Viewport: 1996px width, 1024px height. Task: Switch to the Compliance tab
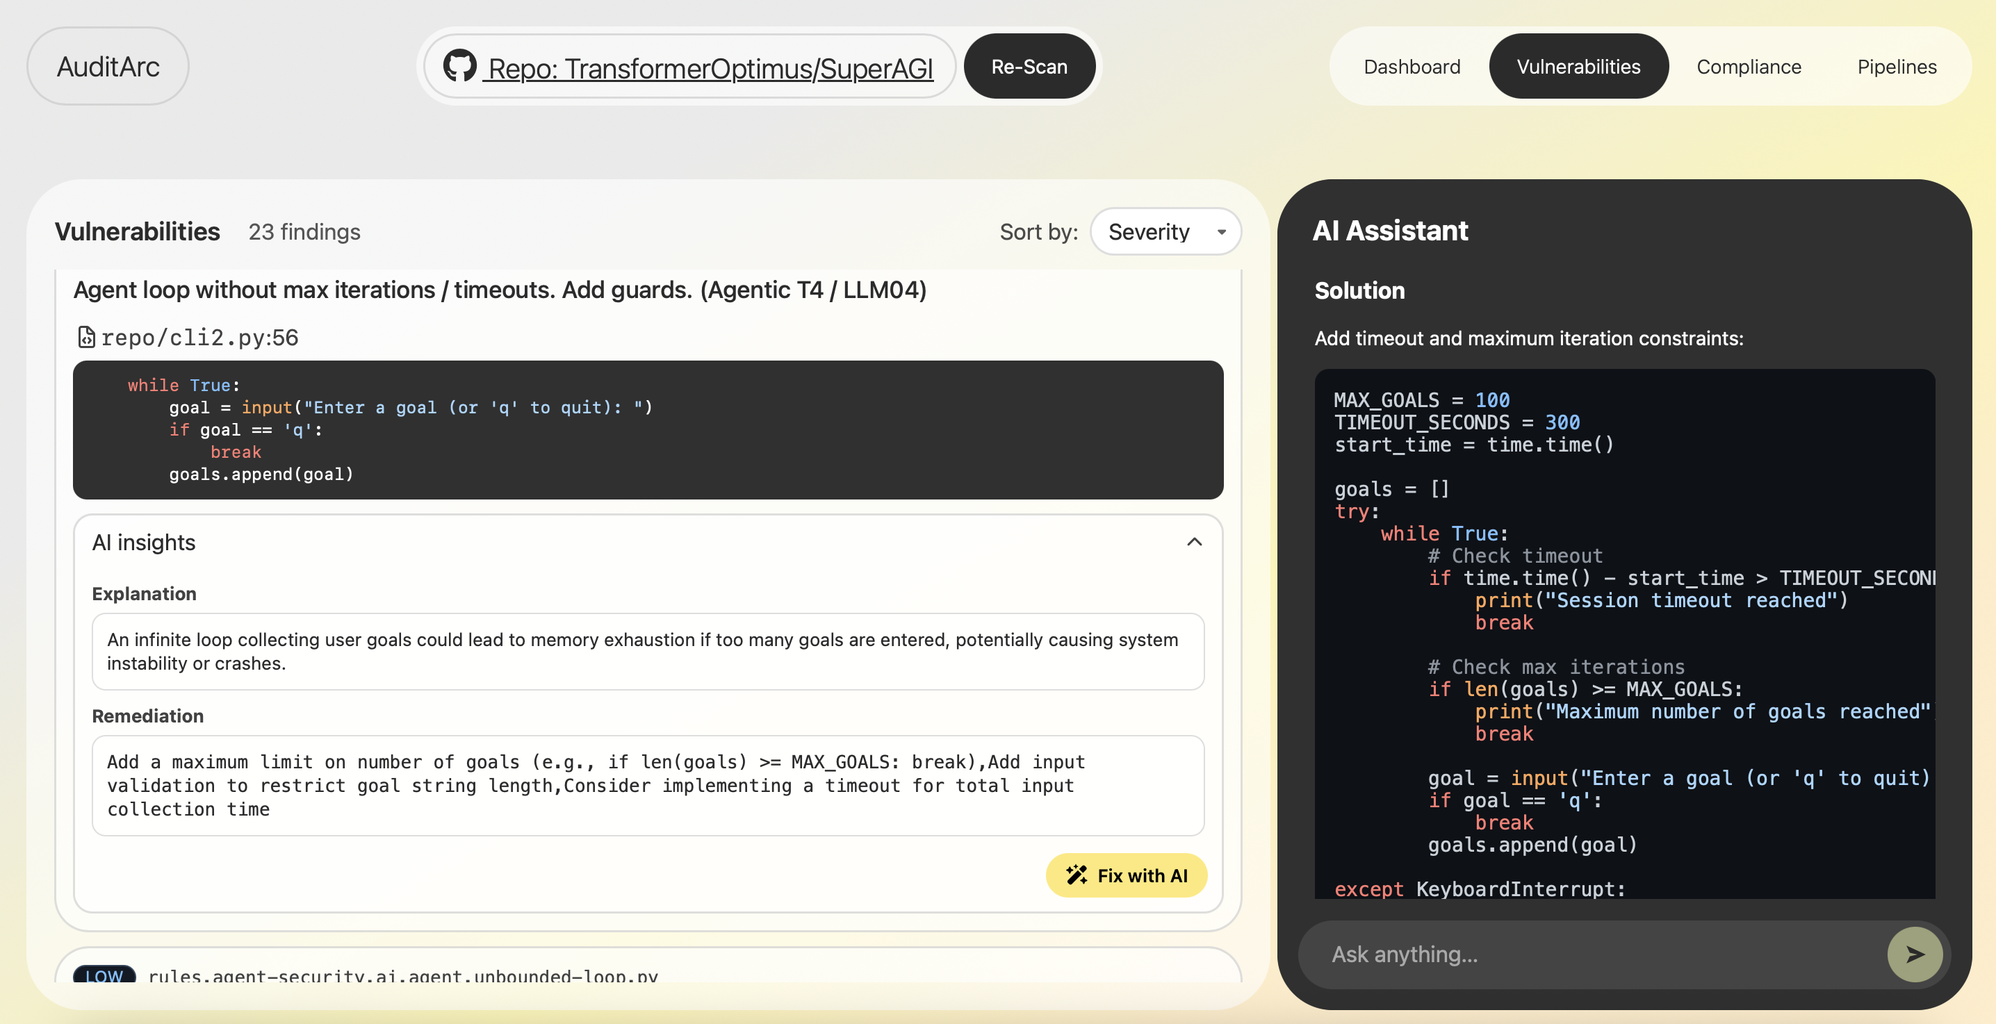[x=1748, y=67]
